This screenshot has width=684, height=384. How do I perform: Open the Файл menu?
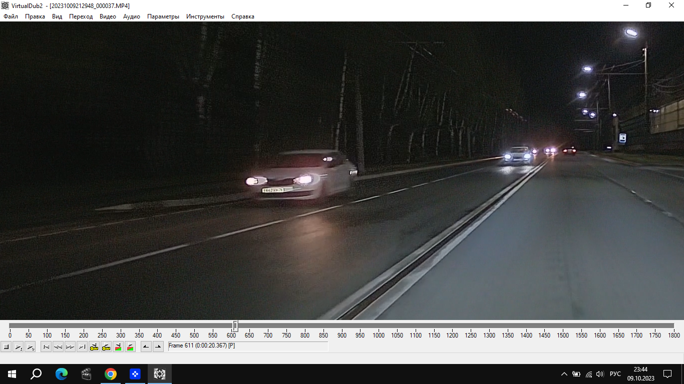11,16
